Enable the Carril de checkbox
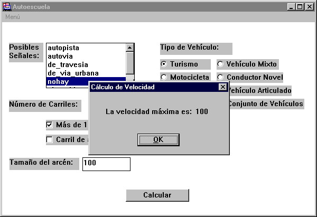Viewport: 317px width, 217px height. pyautogui.click(x=50, y=140)
